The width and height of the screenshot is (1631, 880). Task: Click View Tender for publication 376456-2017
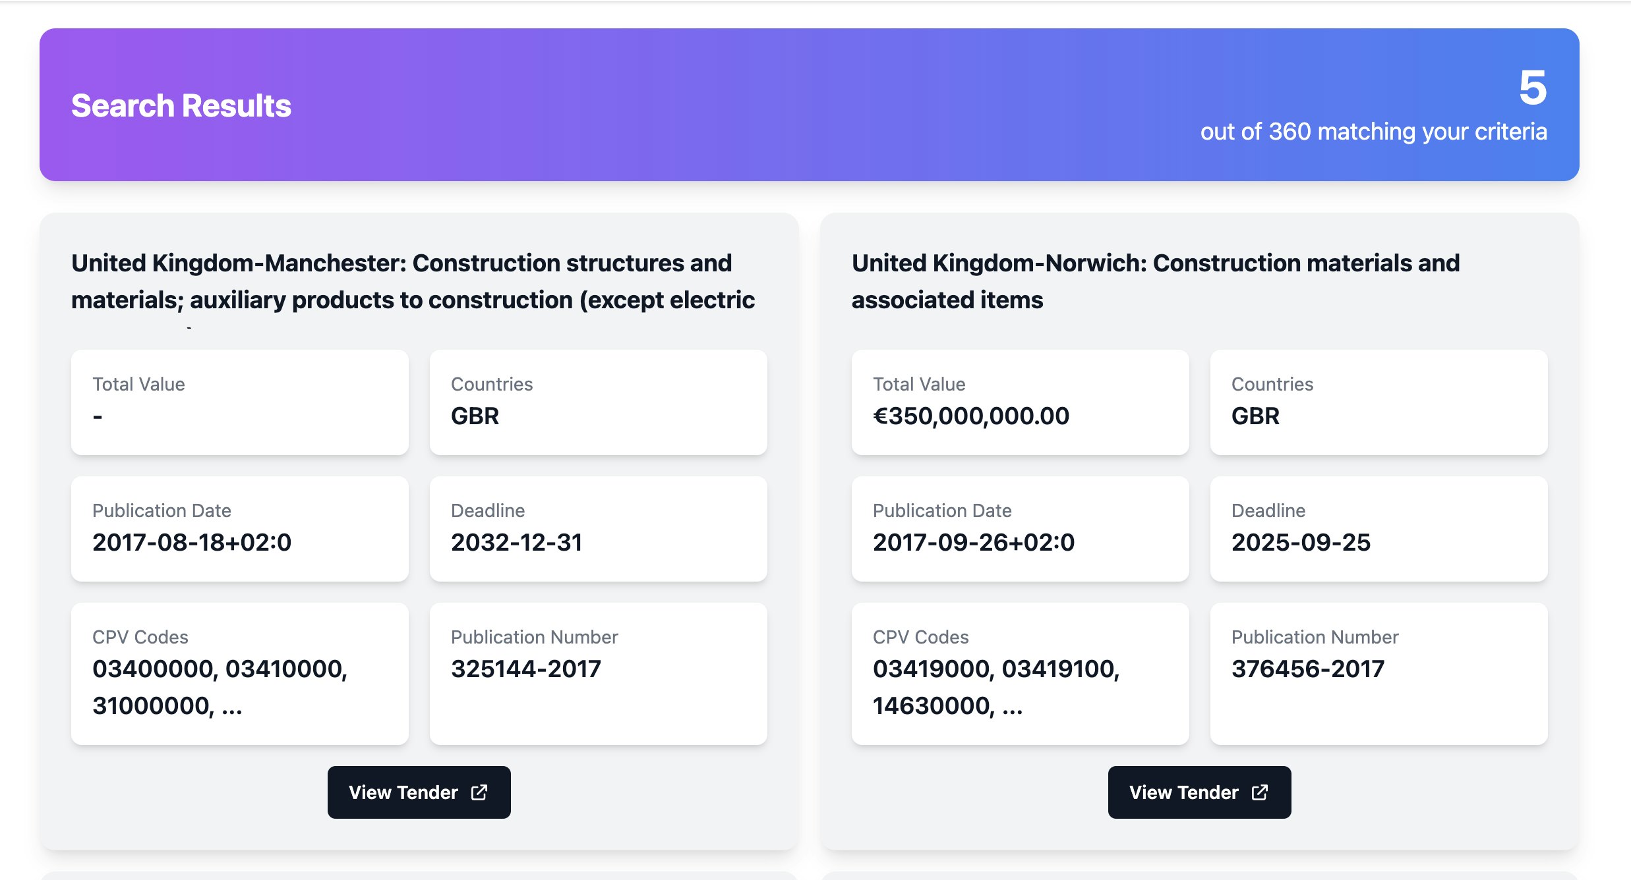tap(1199, 792)
